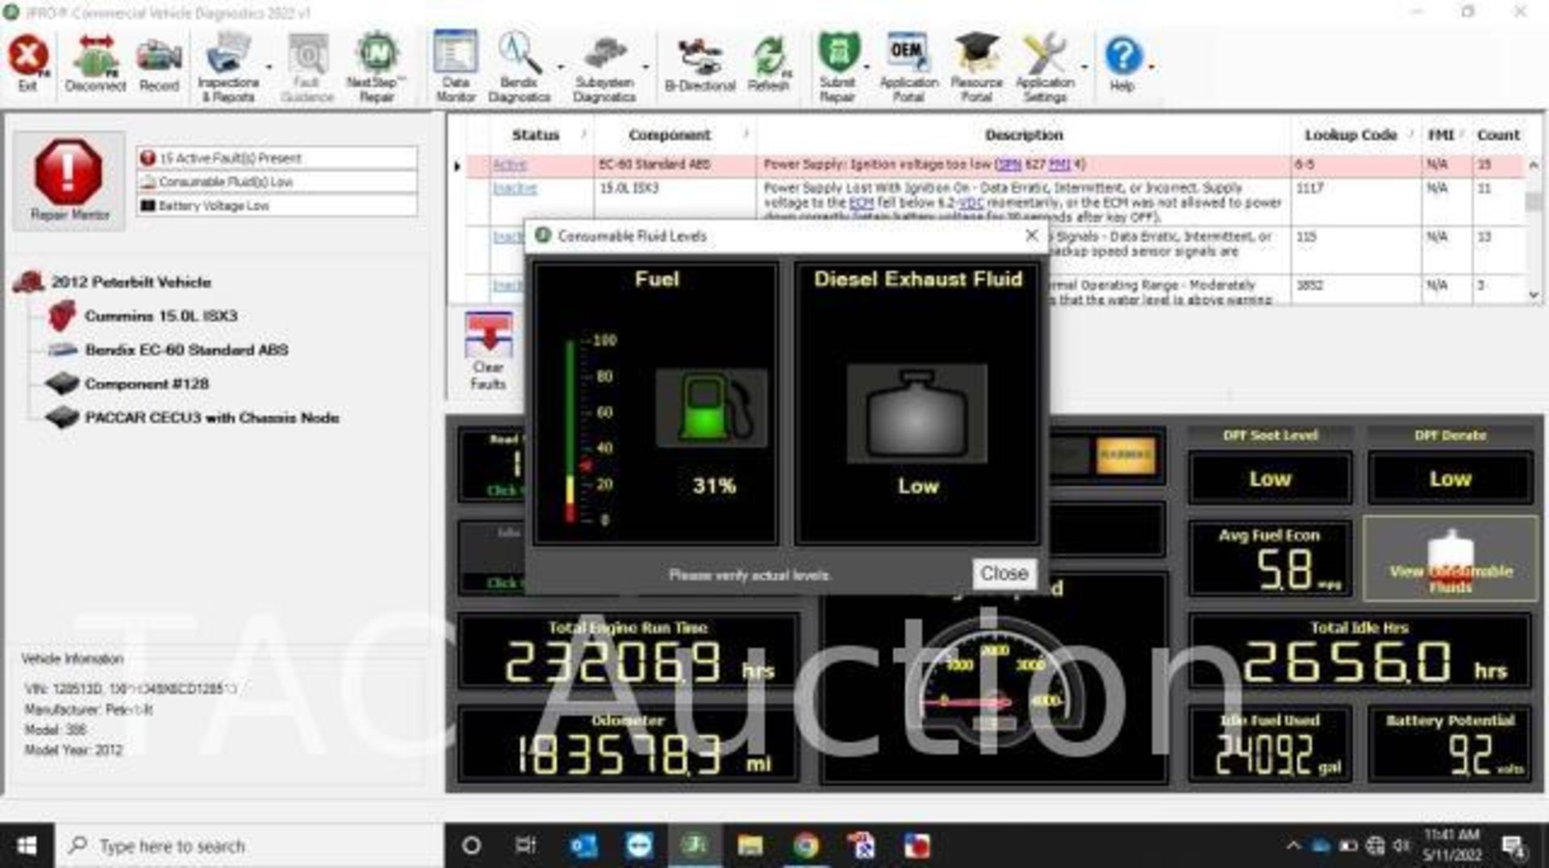Image resolution: width=1549 pixels, height=868 pixels.
Task: Open Subsystem Diagnostics
Action: point(604,68)
